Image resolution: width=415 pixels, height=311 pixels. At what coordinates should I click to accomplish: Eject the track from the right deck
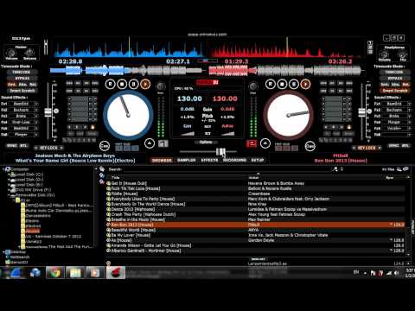point(265,143)
